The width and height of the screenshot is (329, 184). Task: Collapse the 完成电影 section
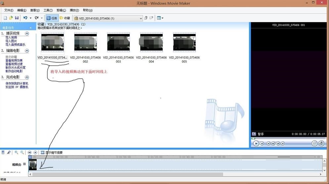coord(27,77)
